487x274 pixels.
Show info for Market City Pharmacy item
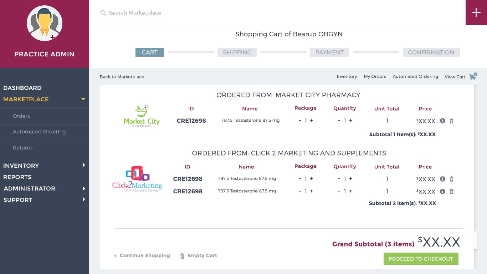(442, 121)
